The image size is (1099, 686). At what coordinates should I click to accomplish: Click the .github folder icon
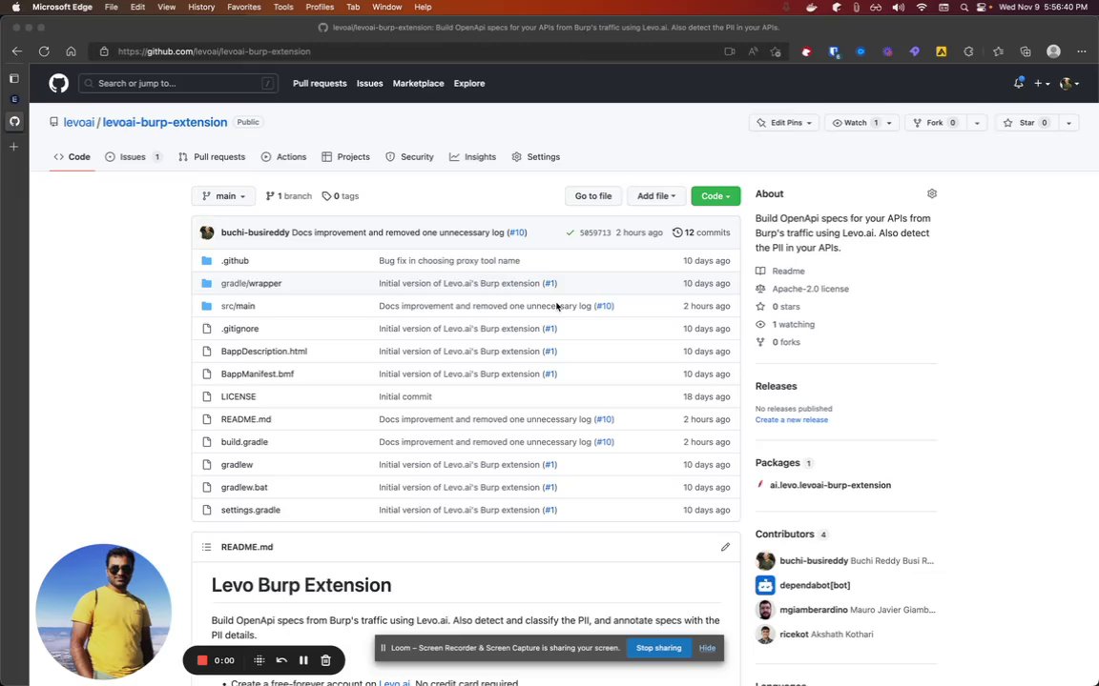(x=207, y=260)
